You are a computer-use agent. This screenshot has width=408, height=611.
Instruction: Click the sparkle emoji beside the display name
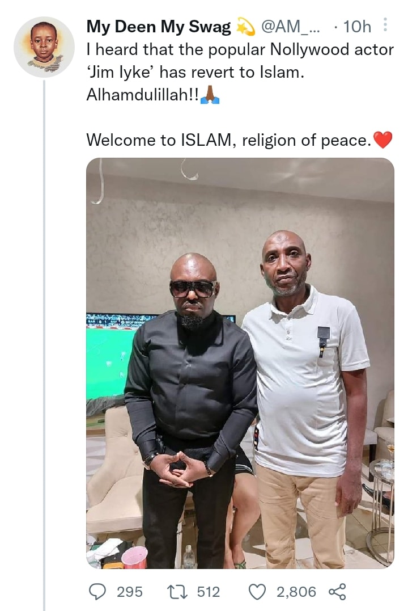tap(245, 27)
